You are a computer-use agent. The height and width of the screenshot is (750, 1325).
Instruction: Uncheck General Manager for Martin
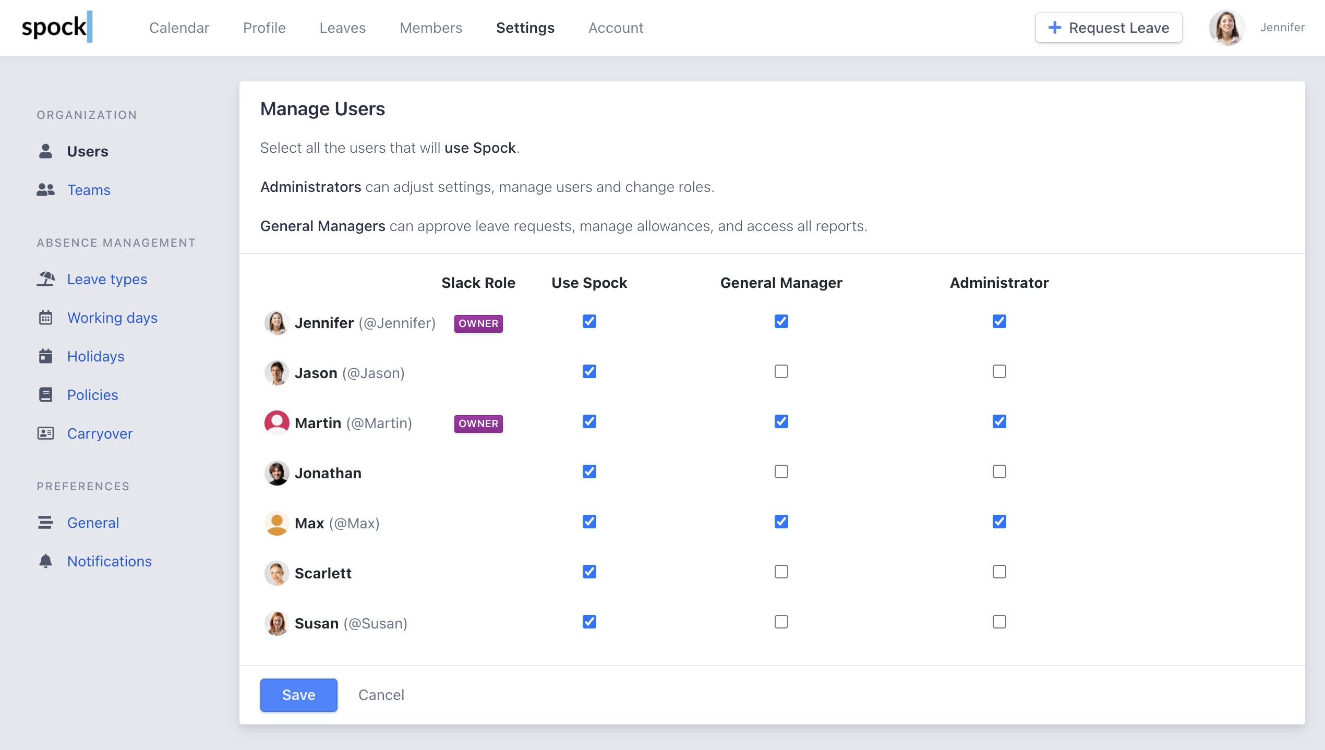pos(781,421)
